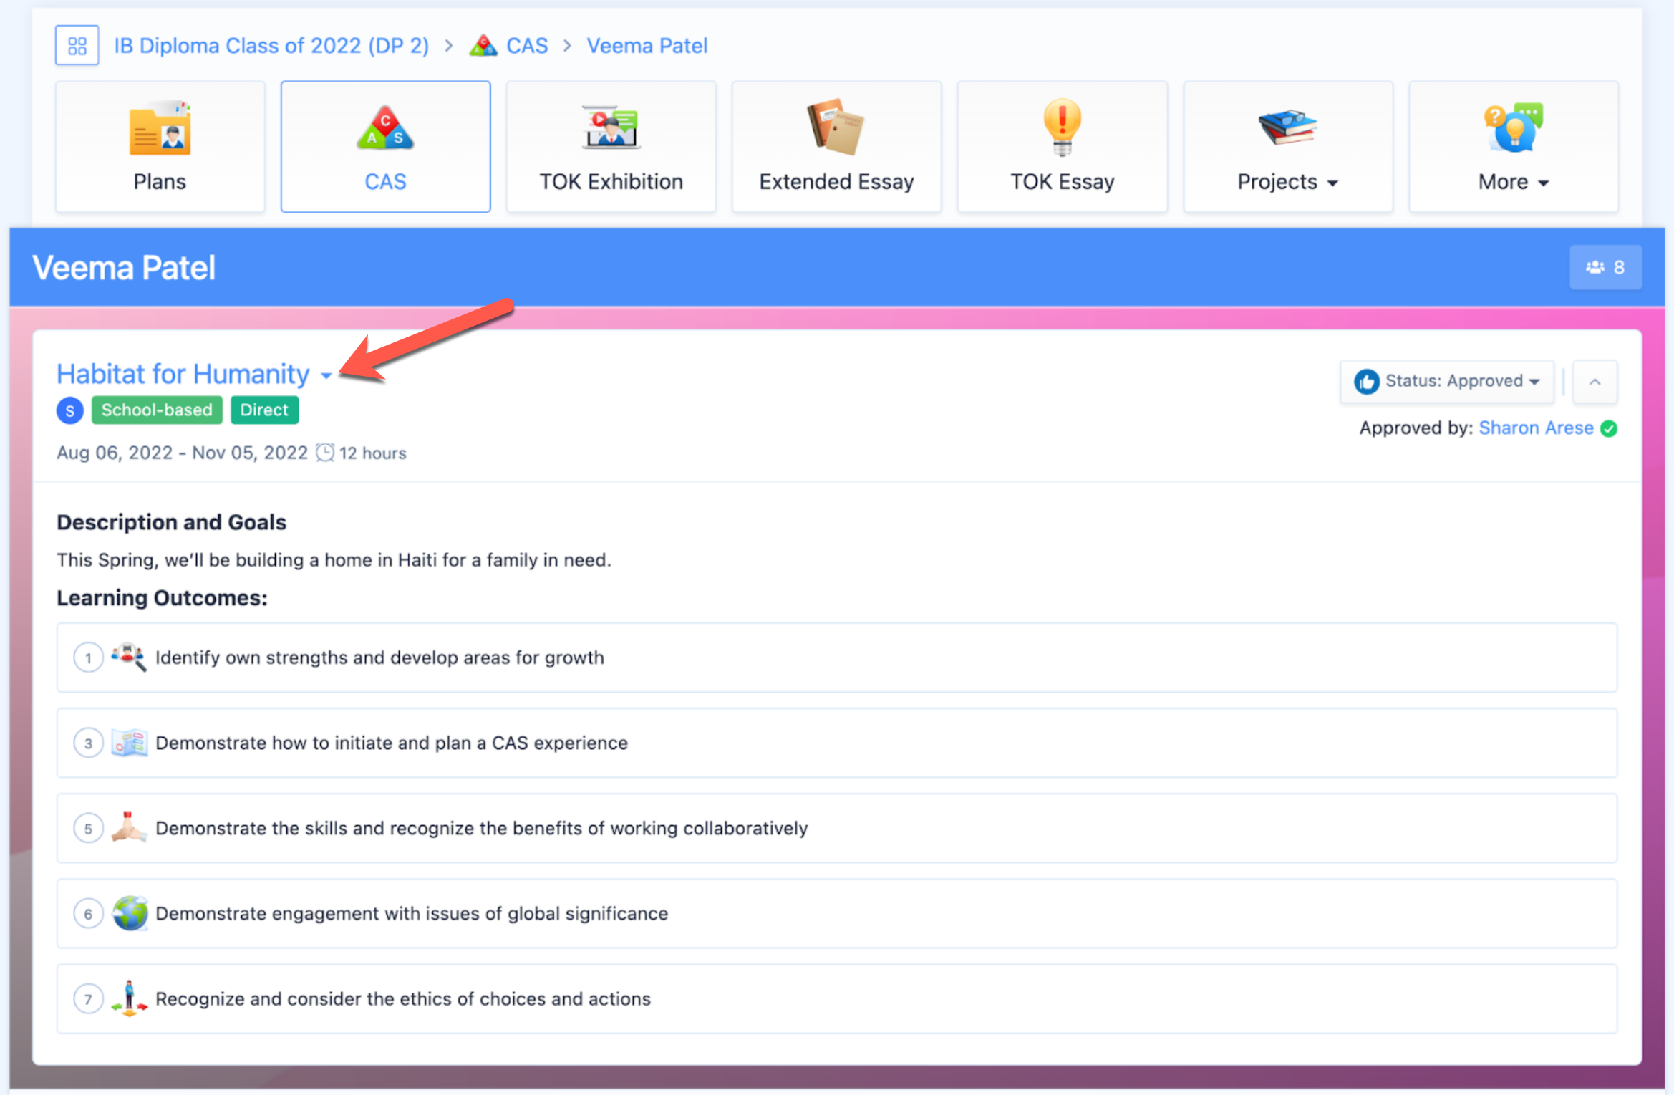Screen dimensions: 1674x1103
Task: Open the Plans tab
Action: point(160,147)
